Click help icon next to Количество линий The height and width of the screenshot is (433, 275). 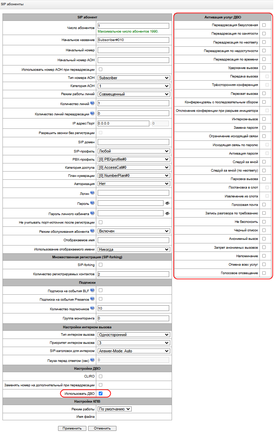point(92,103)
